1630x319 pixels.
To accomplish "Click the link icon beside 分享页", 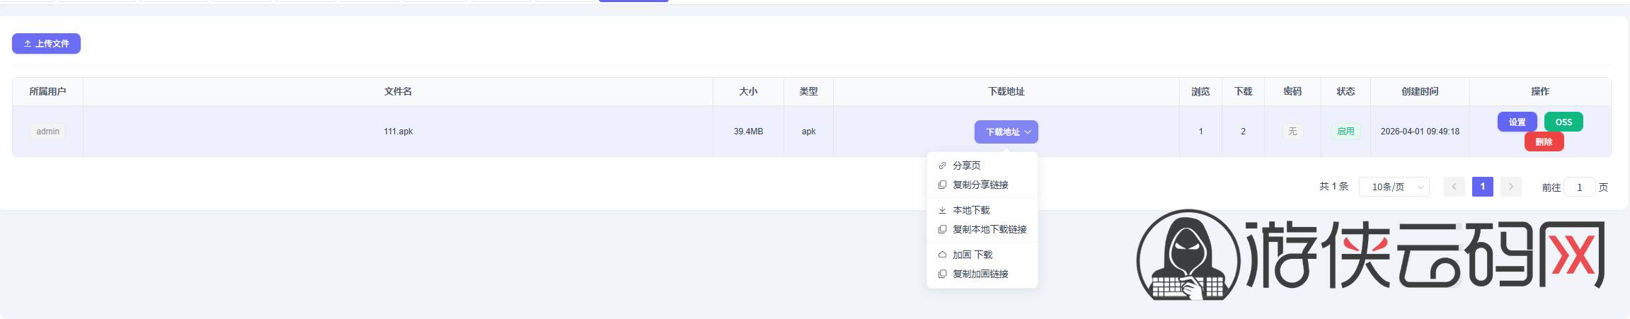I will 942,166.
